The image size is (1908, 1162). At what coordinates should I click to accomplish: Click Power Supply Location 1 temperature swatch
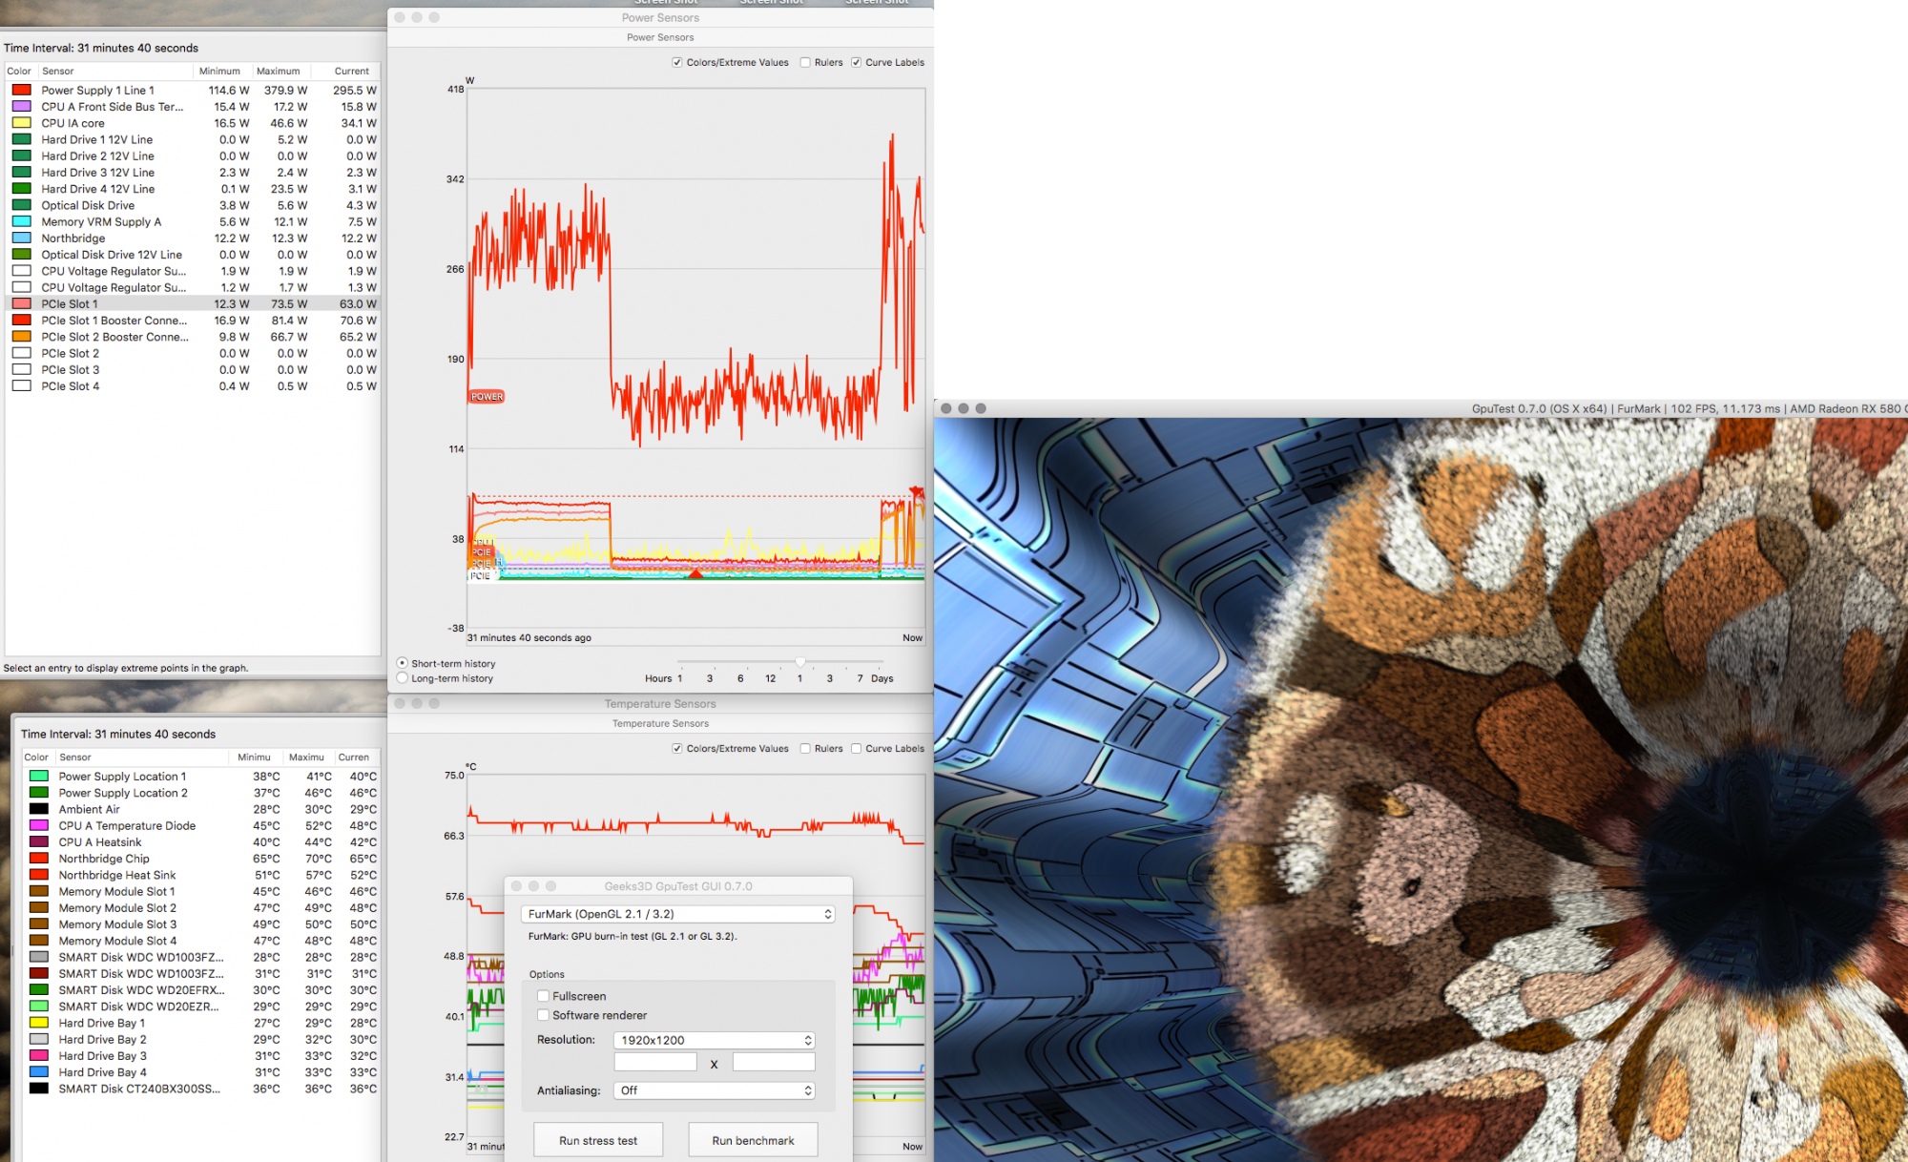coord(39,776)
